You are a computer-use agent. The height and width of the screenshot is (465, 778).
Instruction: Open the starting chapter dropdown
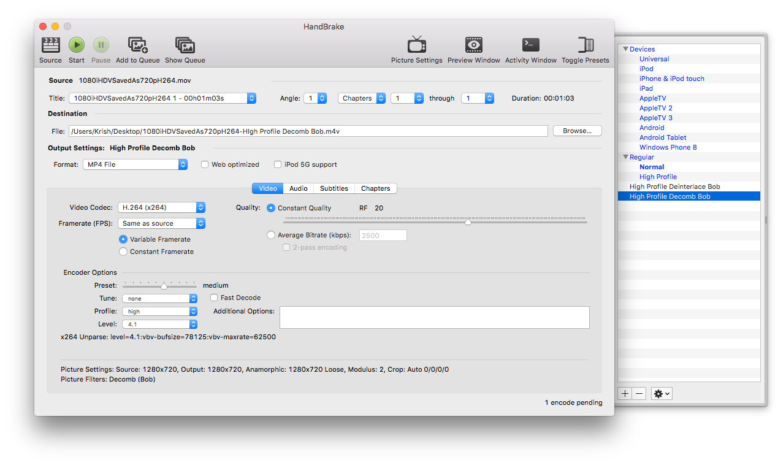tap(407, 98)
